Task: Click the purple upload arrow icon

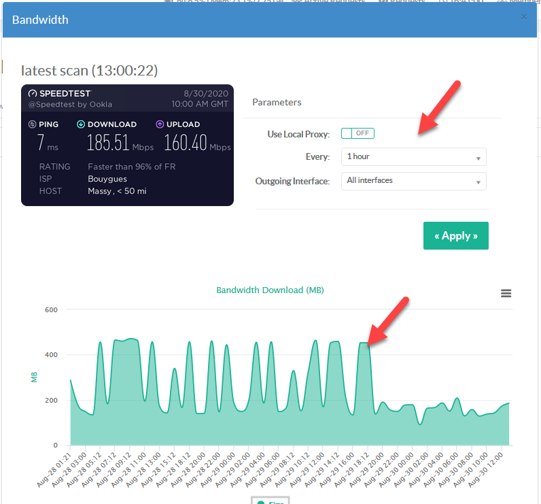Action: tap(160, 124)
